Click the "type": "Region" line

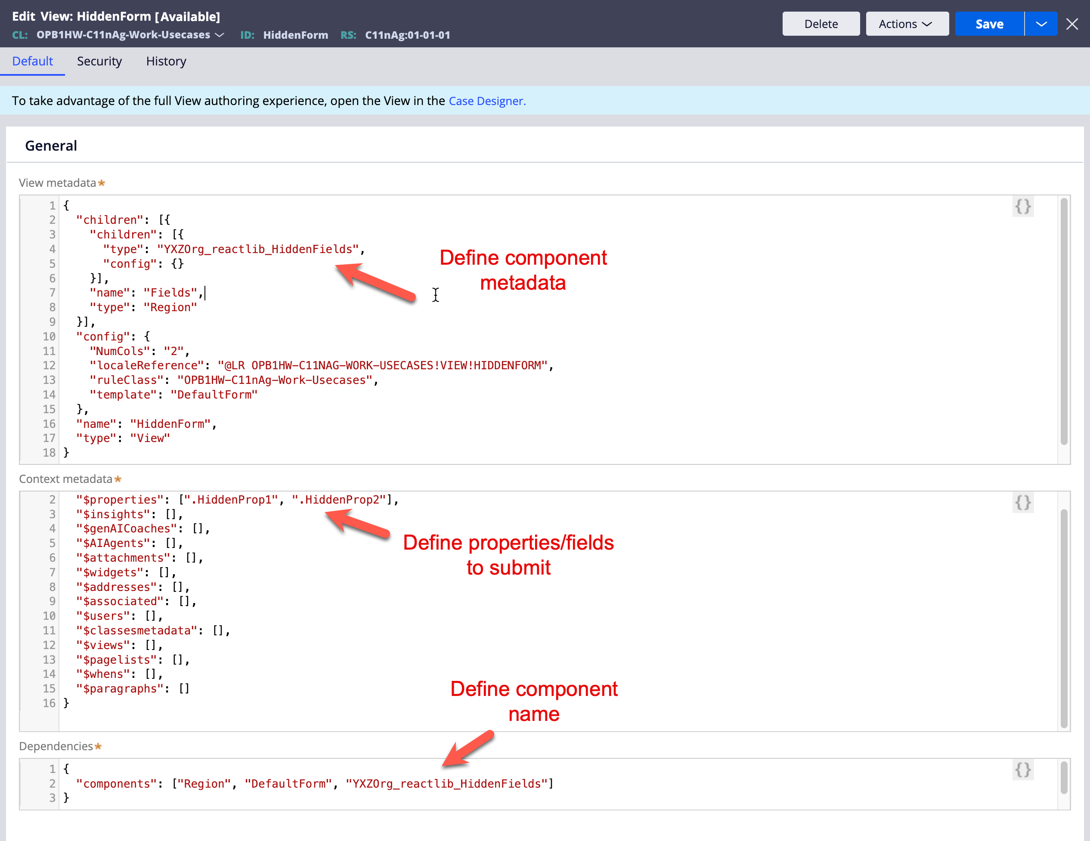pos(143,307)
